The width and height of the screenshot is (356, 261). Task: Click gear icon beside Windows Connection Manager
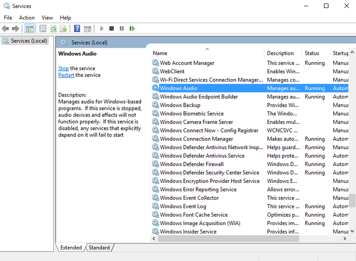click(155, 139)
